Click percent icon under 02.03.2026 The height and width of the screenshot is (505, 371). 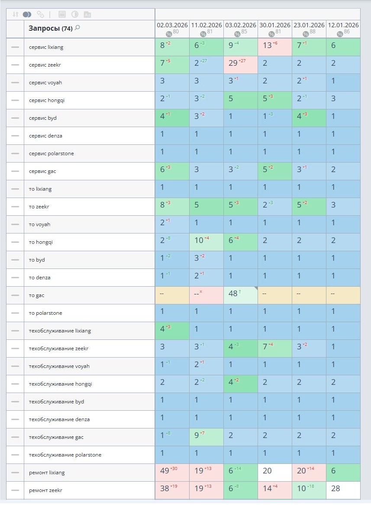[169, 34]
